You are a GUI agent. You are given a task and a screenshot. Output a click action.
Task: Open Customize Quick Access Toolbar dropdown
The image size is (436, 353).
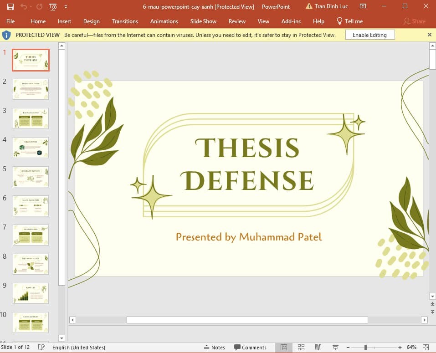pyautogui.click(x=65, y=6)
